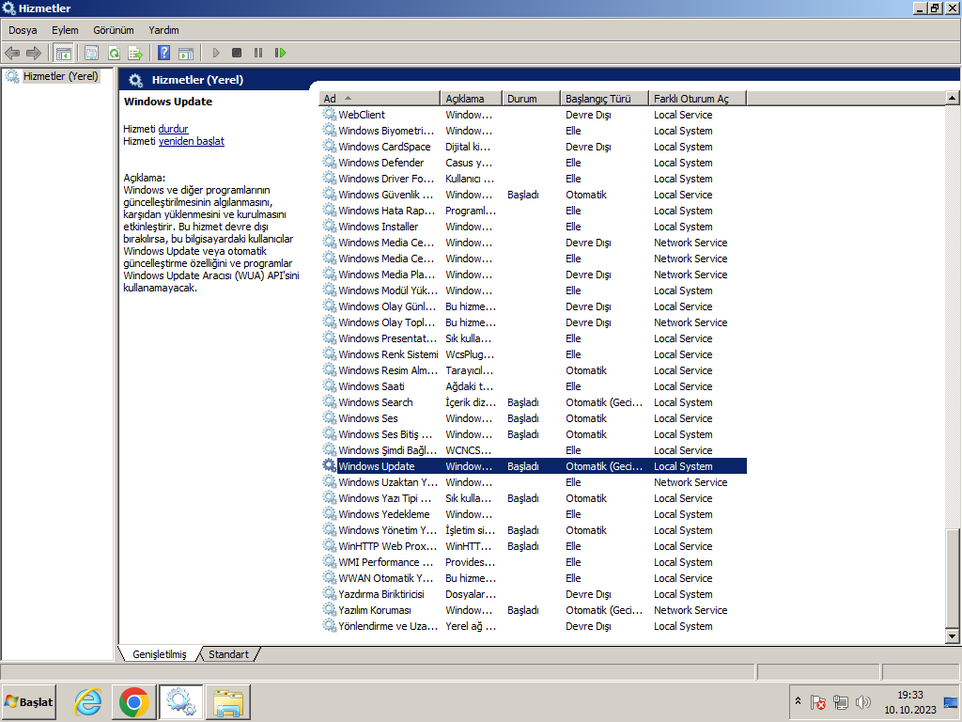Switch to the Standart tab

click(228, 654)
